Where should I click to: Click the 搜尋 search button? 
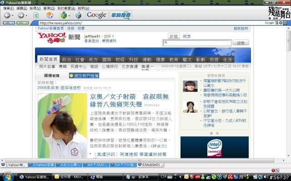[241, 43]
